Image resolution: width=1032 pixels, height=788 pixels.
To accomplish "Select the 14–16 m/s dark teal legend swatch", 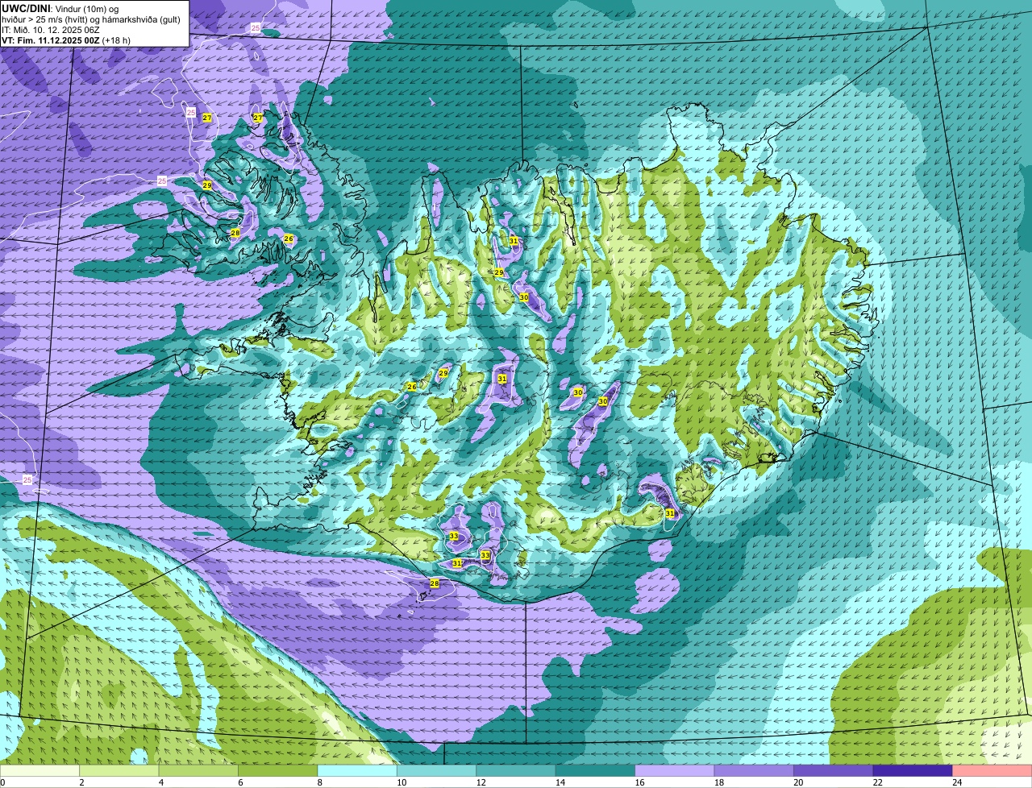I will 596,771.
